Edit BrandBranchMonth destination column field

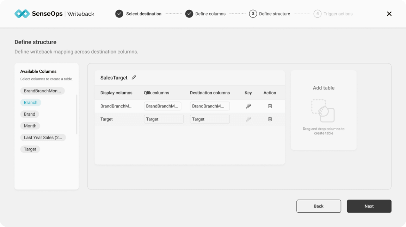210,106
